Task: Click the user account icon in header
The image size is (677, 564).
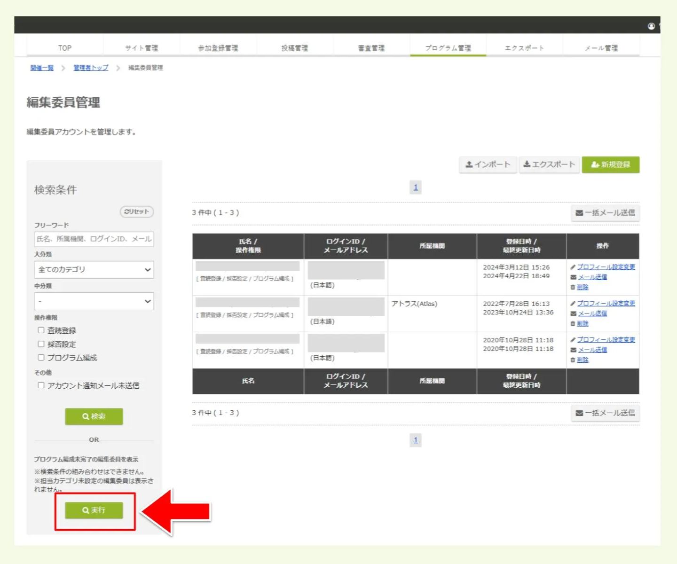Action: click(651, 26)
